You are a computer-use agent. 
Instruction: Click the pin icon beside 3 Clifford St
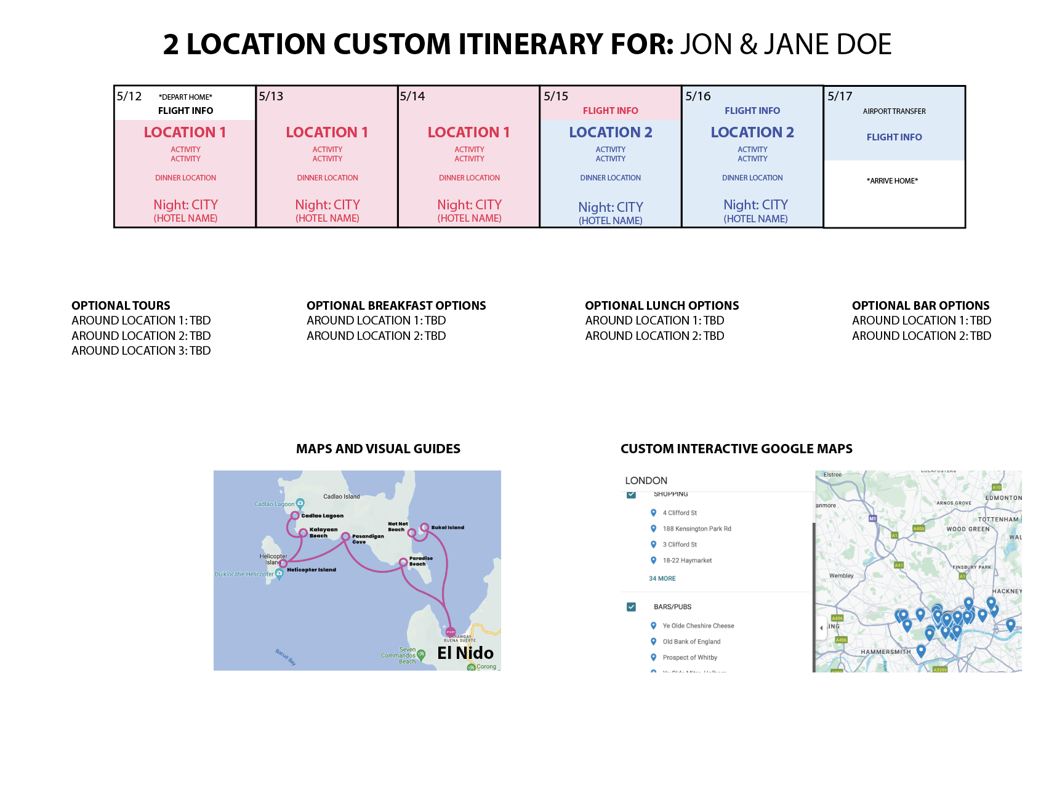pyautogui.click(x=654, y=544)
